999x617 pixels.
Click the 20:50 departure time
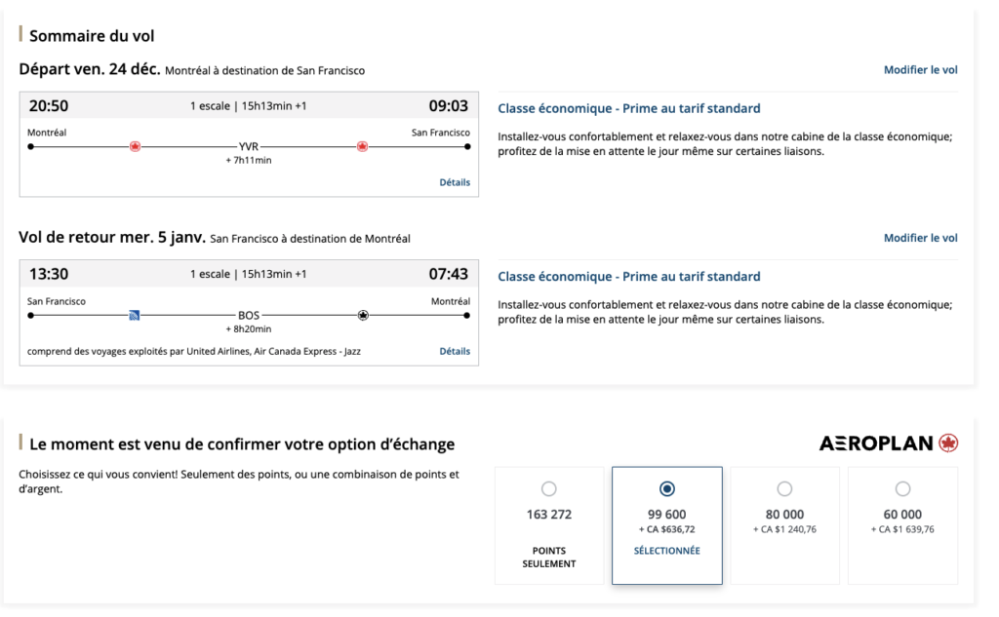click(49, 106)
